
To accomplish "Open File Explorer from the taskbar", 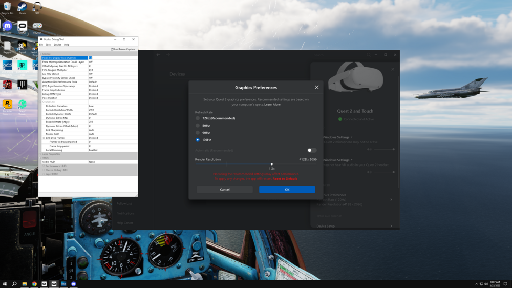I will click(25, 284).
